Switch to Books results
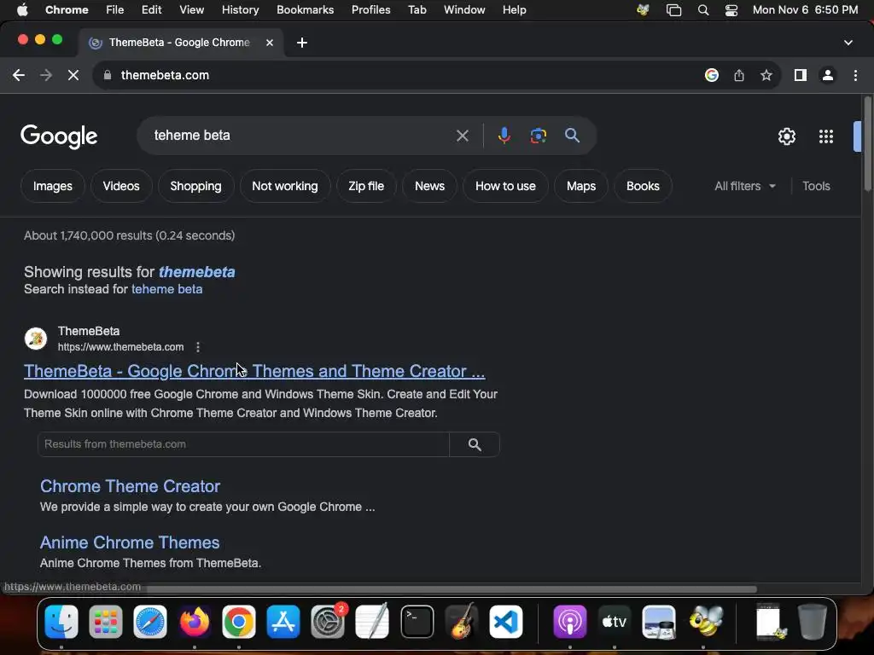Image resolution: width=874 pixels, height=655 pixels. [x=643, y=186]
